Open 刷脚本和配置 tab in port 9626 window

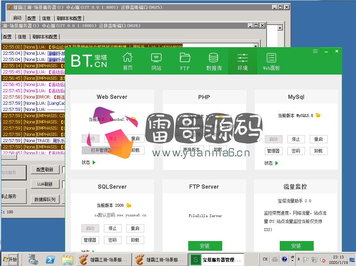click(45, 36)
